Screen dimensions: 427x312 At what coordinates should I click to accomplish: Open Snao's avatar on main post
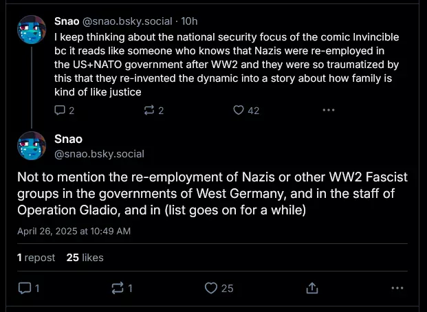pyautogui.click(x=32, y=145)
